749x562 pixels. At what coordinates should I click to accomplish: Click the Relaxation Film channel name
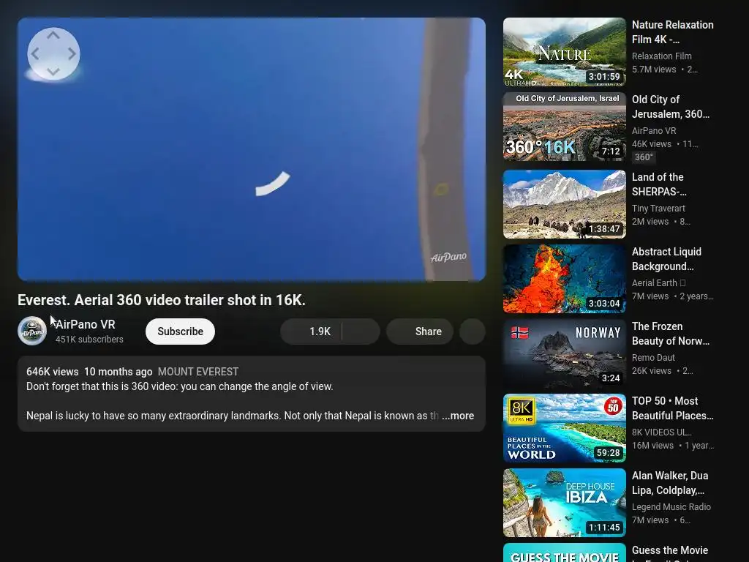661,56
